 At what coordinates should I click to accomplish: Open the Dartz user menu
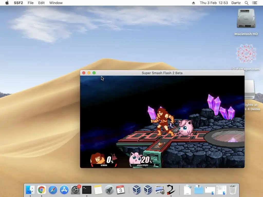236,3
